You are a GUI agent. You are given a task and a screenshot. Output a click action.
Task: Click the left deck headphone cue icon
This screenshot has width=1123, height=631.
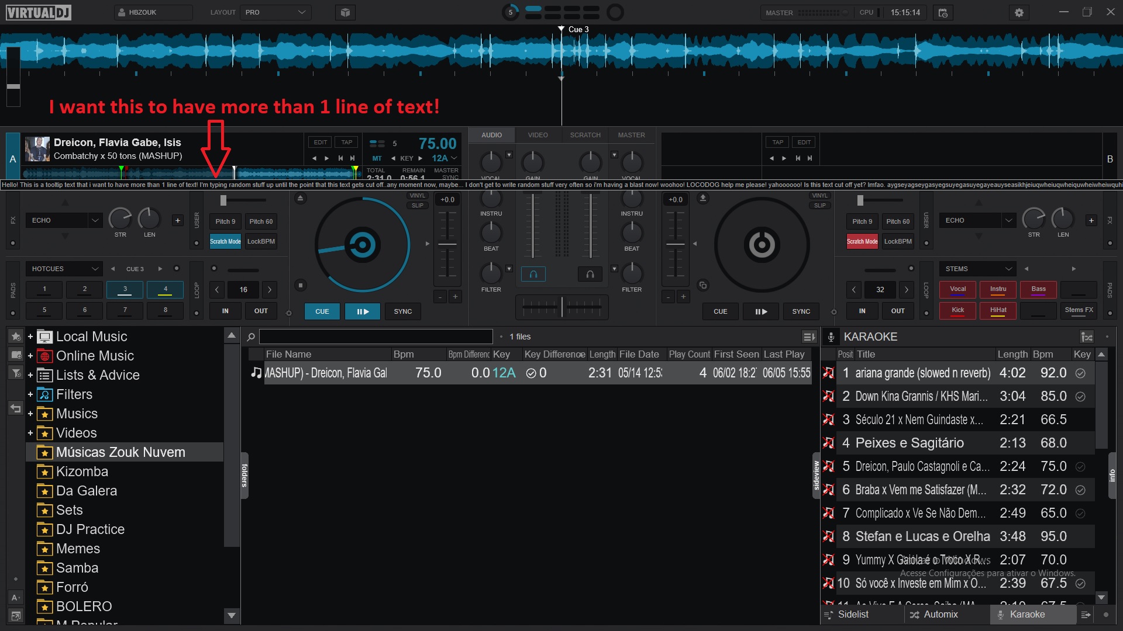tap(533, 274)
